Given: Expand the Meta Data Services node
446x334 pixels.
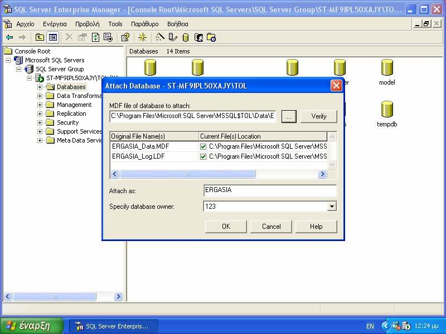Looking at the screenshot, I should click(x=40, y=140).
